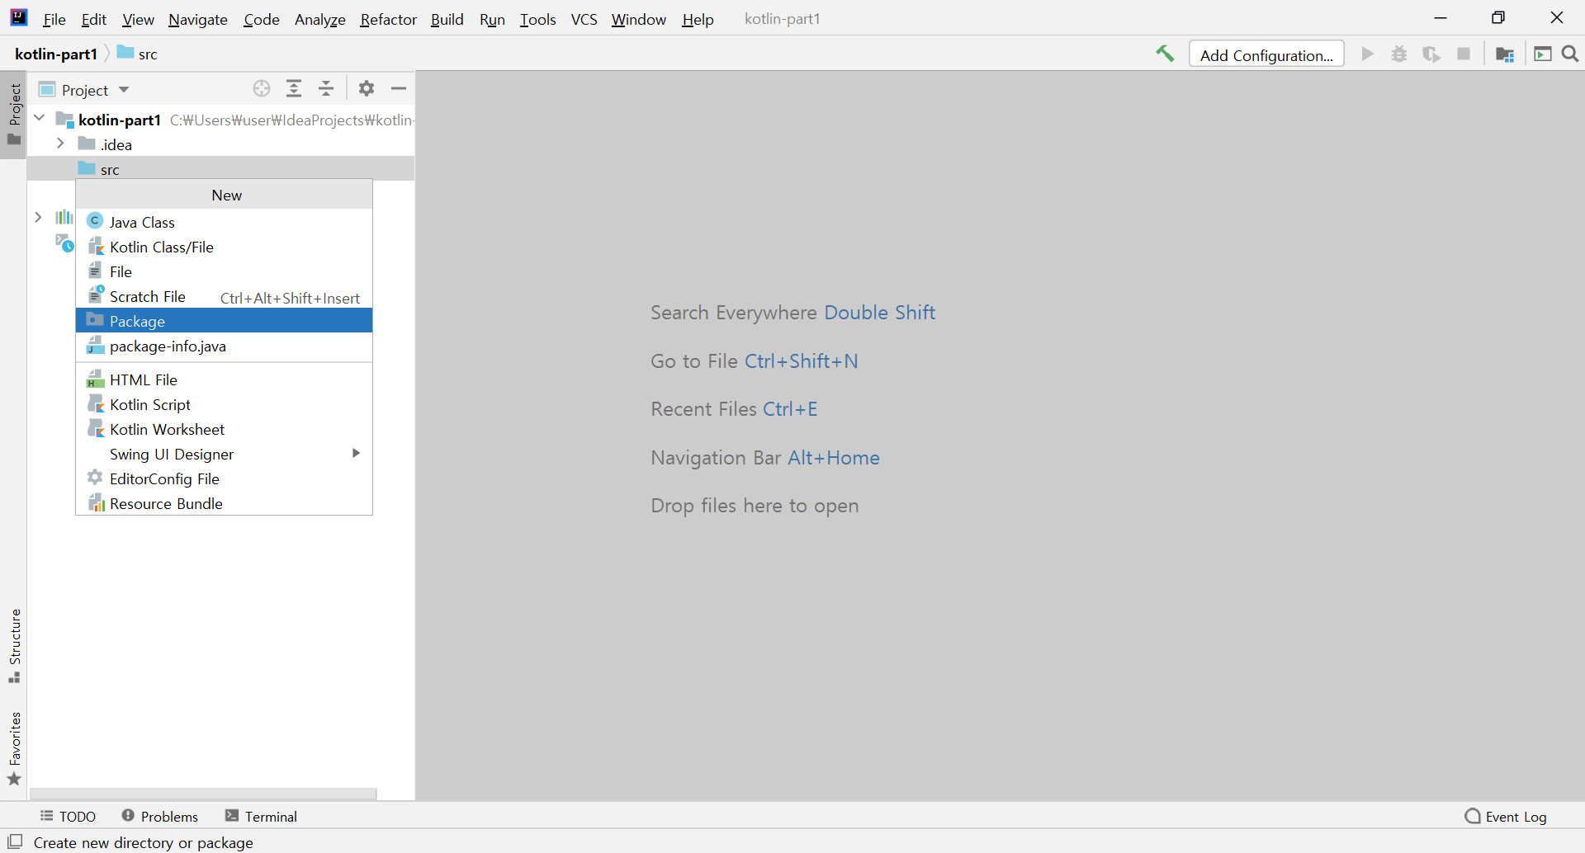Open the Code menu

click(262, 19)
